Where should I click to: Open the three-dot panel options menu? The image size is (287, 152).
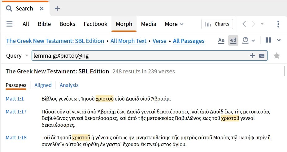point(278,24)
